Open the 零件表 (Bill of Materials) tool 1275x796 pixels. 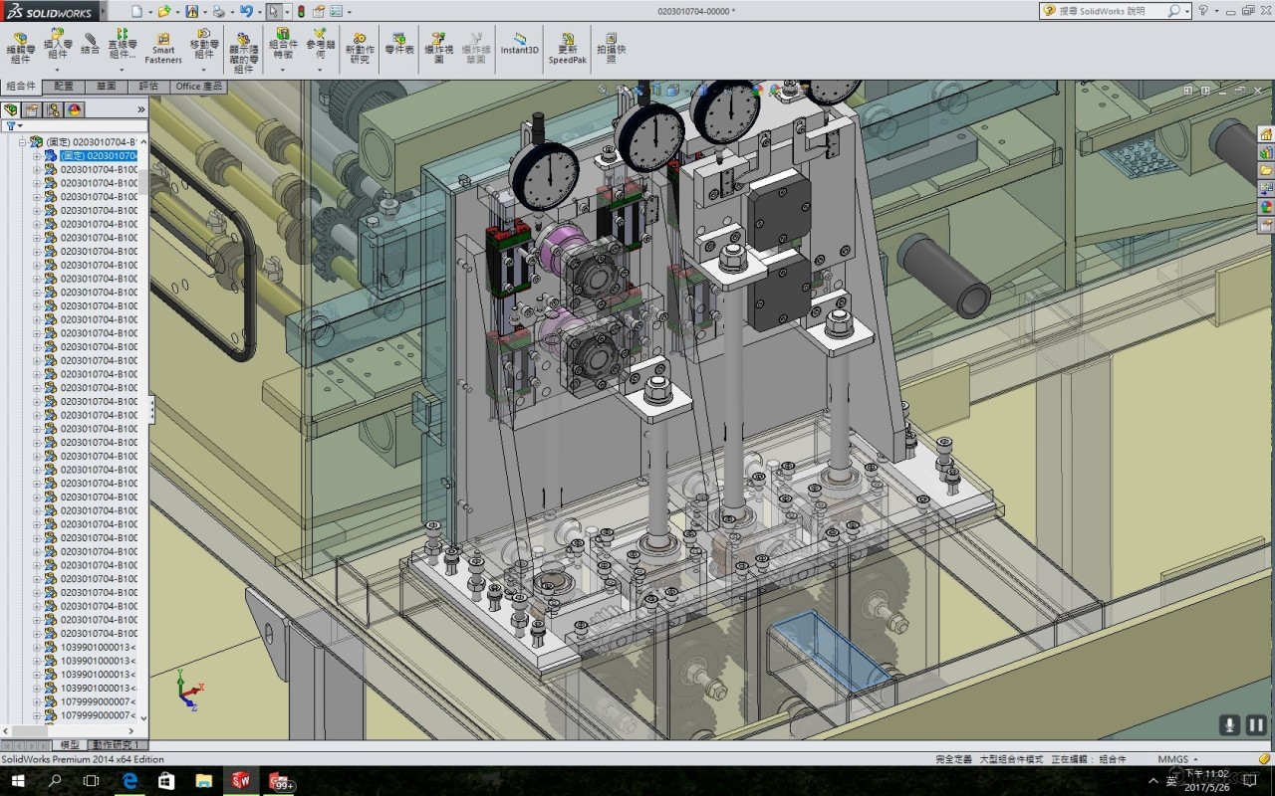398,44
